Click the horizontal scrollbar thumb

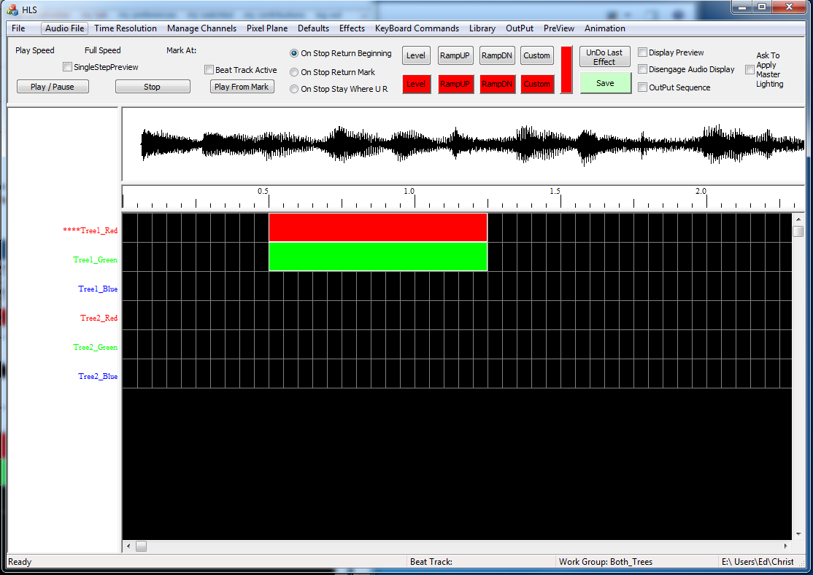pyautogui.click(x=141, y=546)
